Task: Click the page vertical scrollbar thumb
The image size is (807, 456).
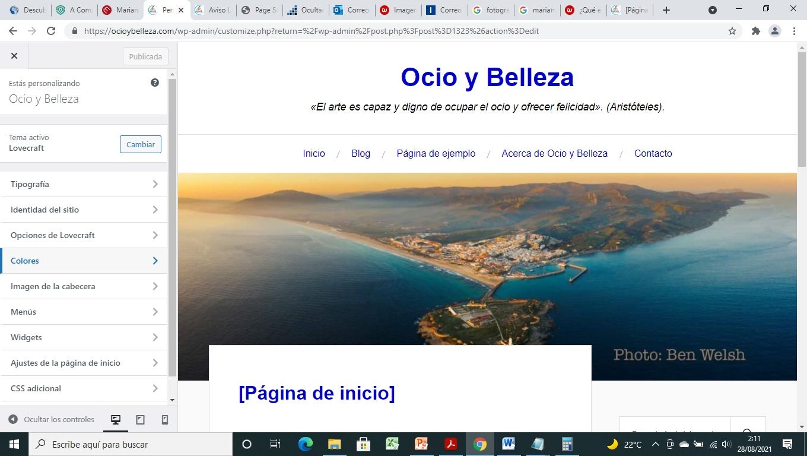Action: point(802,109)
